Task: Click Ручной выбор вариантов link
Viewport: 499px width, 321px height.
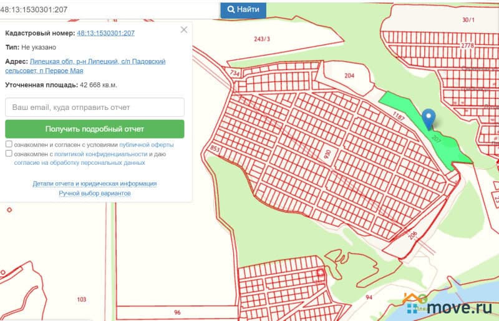Action: pyautogui.click(x=95, y=193)
